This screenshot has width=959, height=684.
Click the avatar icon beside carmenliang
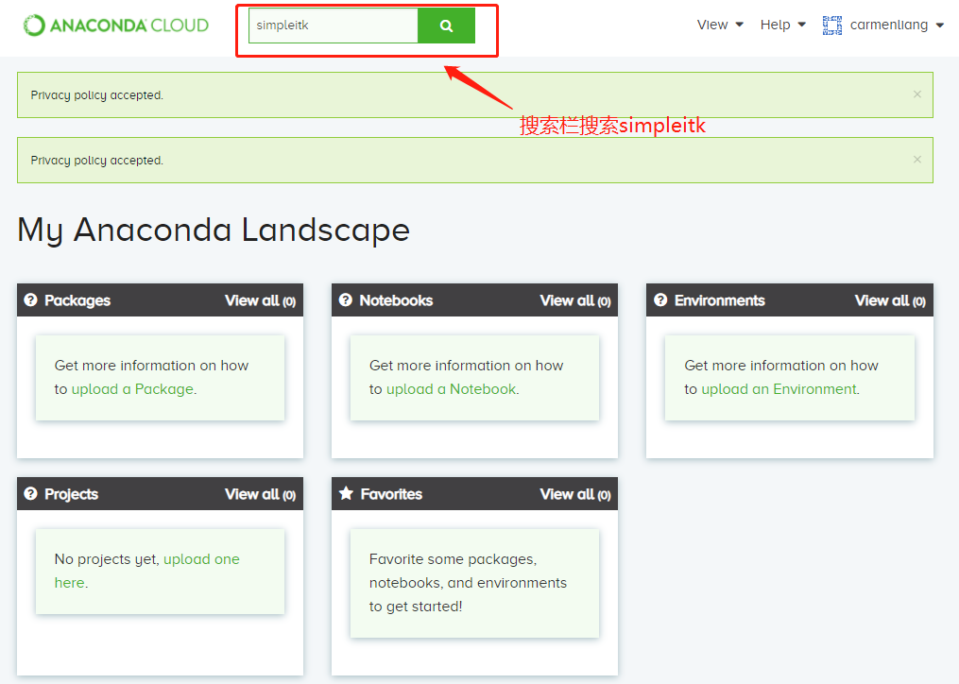831,25
